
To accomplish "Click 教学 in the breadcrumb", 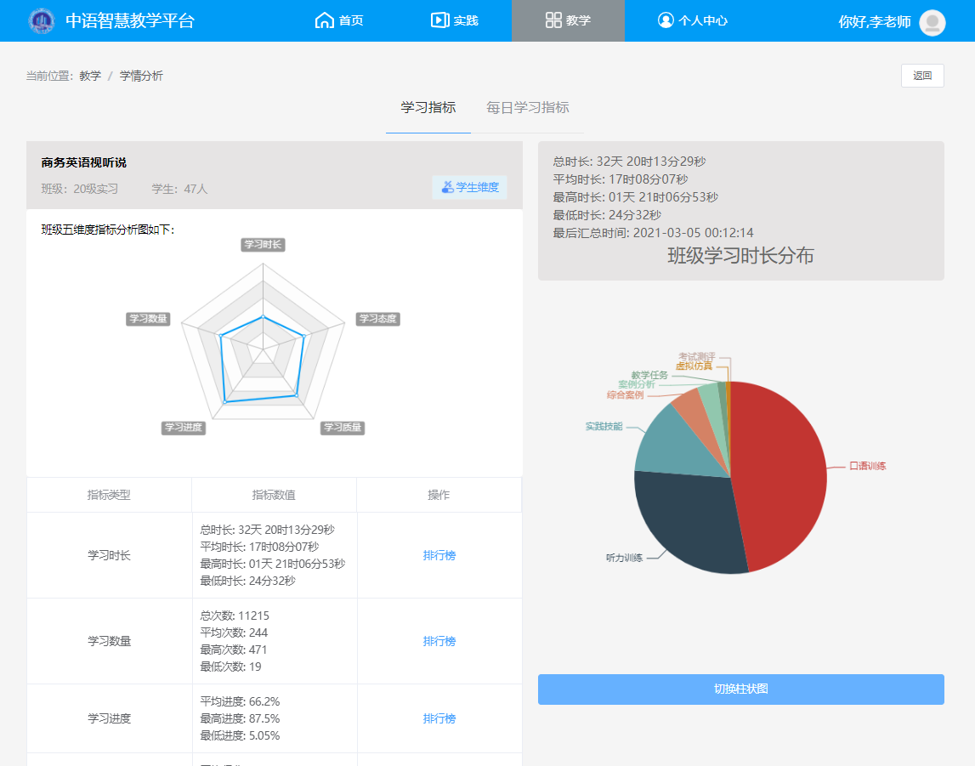I will [90, 76].
